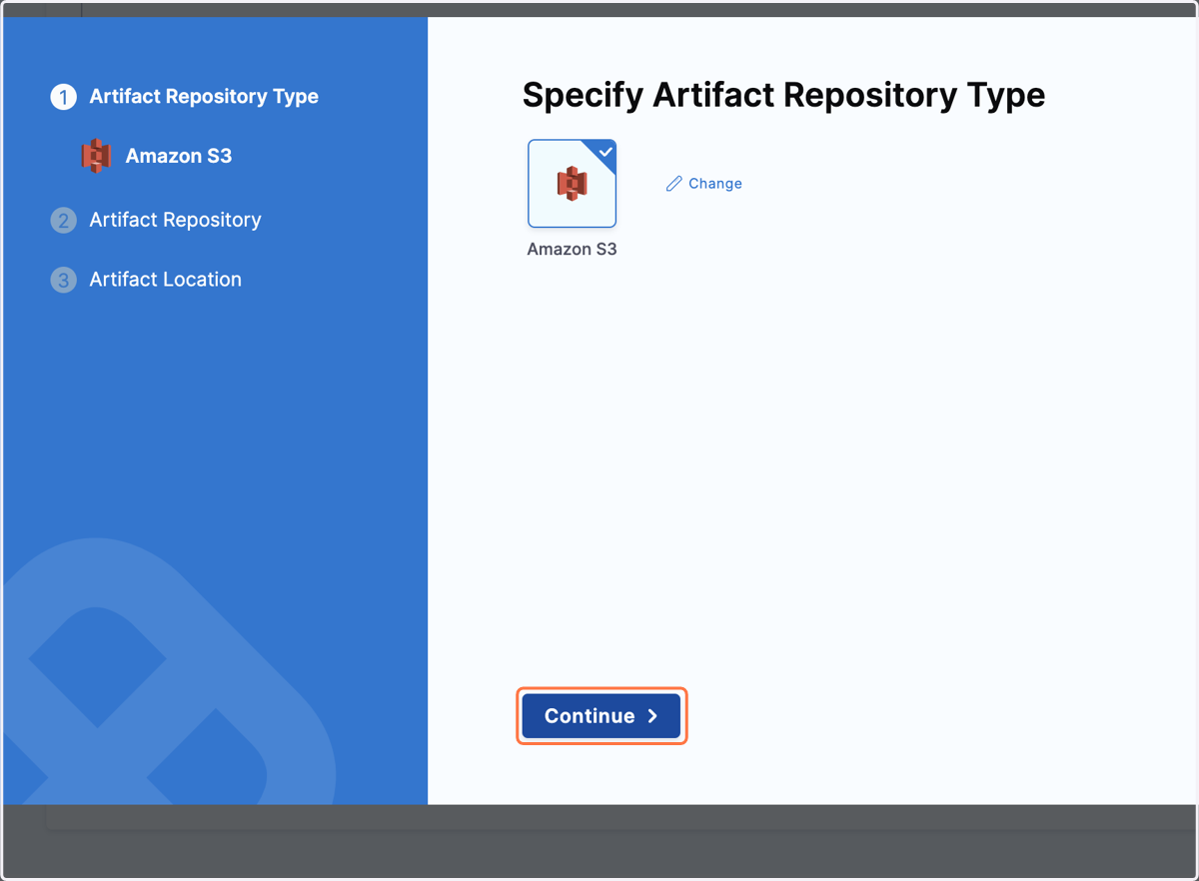Click the 'Amazon S3' text in the sidebar

tap(179, 156)
